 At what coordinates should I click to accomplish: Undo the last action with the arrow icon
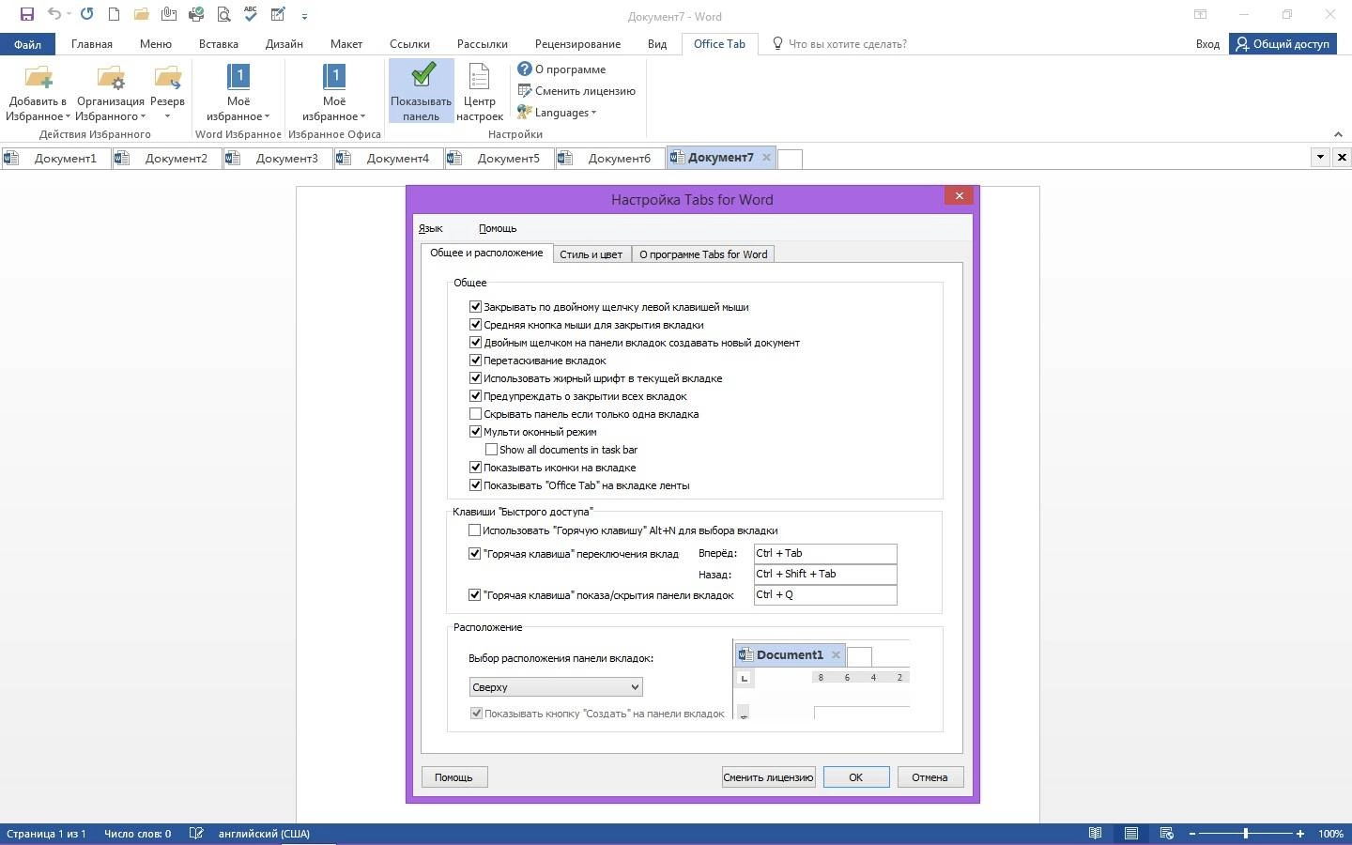tap(54, 14)
